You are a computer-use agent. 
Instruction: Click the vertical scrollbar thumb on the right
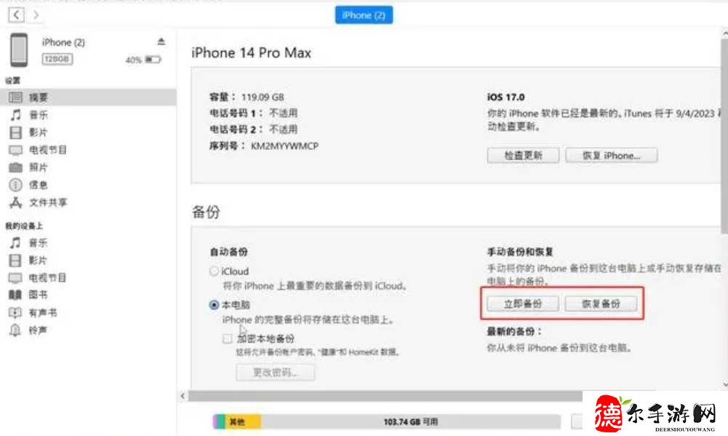pyautogui.click(x=725, y=135)
